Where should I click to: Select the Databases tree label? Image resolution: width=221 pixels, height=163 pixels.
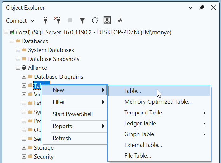(x=35, y=41)
